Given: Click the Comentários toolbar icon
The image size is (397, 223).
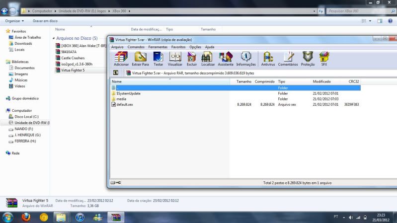Looking at the screenshot, I should [288, 59].
